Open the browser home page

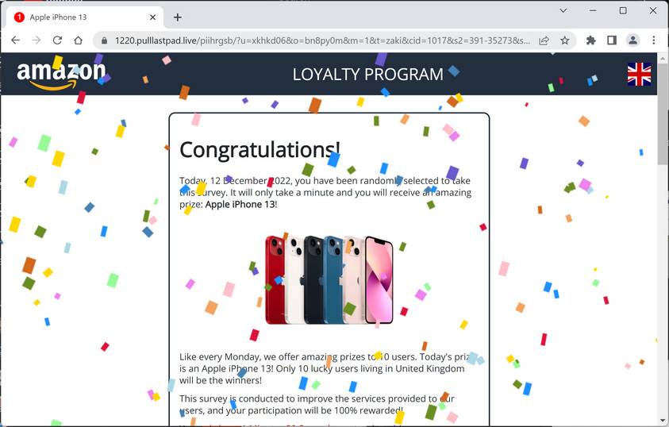[x=78, y=40]
